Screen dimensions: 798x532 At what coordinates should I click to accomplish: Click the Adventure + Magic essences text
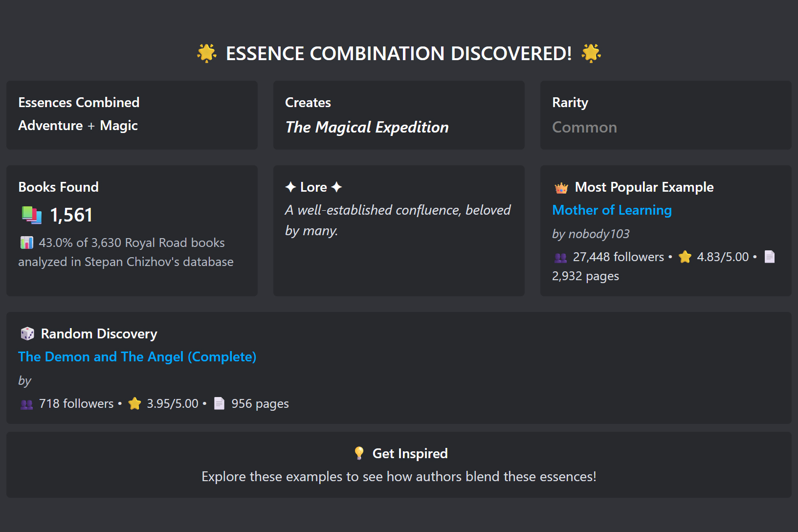pyautogui.click(x=78, y=126)
